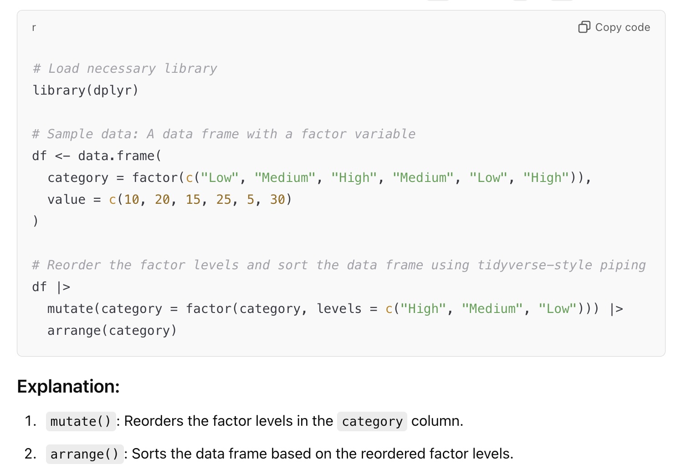
Task: Click the copy icon in code header
Action: click(584, 27)
